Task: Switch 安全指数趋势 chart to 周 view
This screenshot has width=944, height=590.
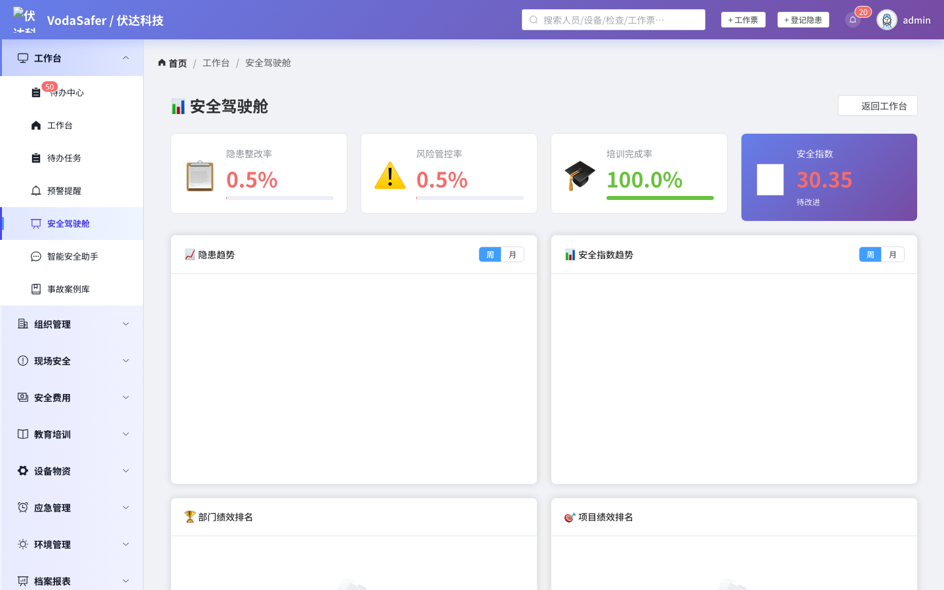Action: (x=870, y=254)
